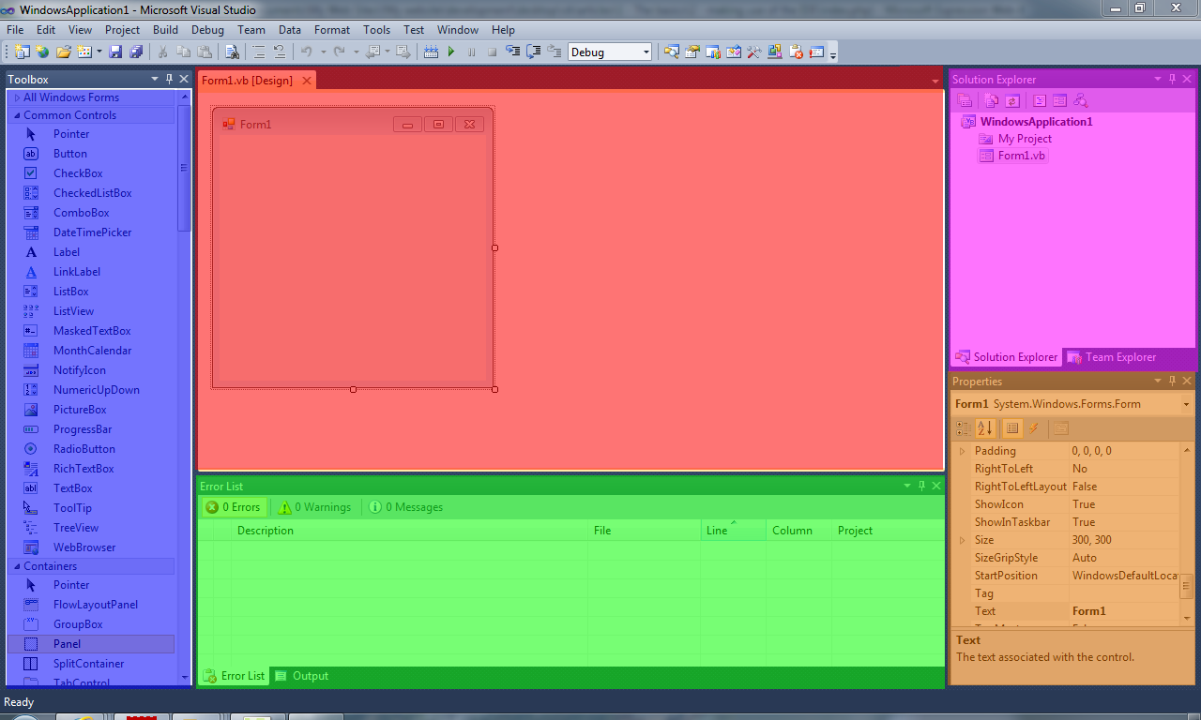Toggle auto-hide pin on Error List panel

pos(921,486)
